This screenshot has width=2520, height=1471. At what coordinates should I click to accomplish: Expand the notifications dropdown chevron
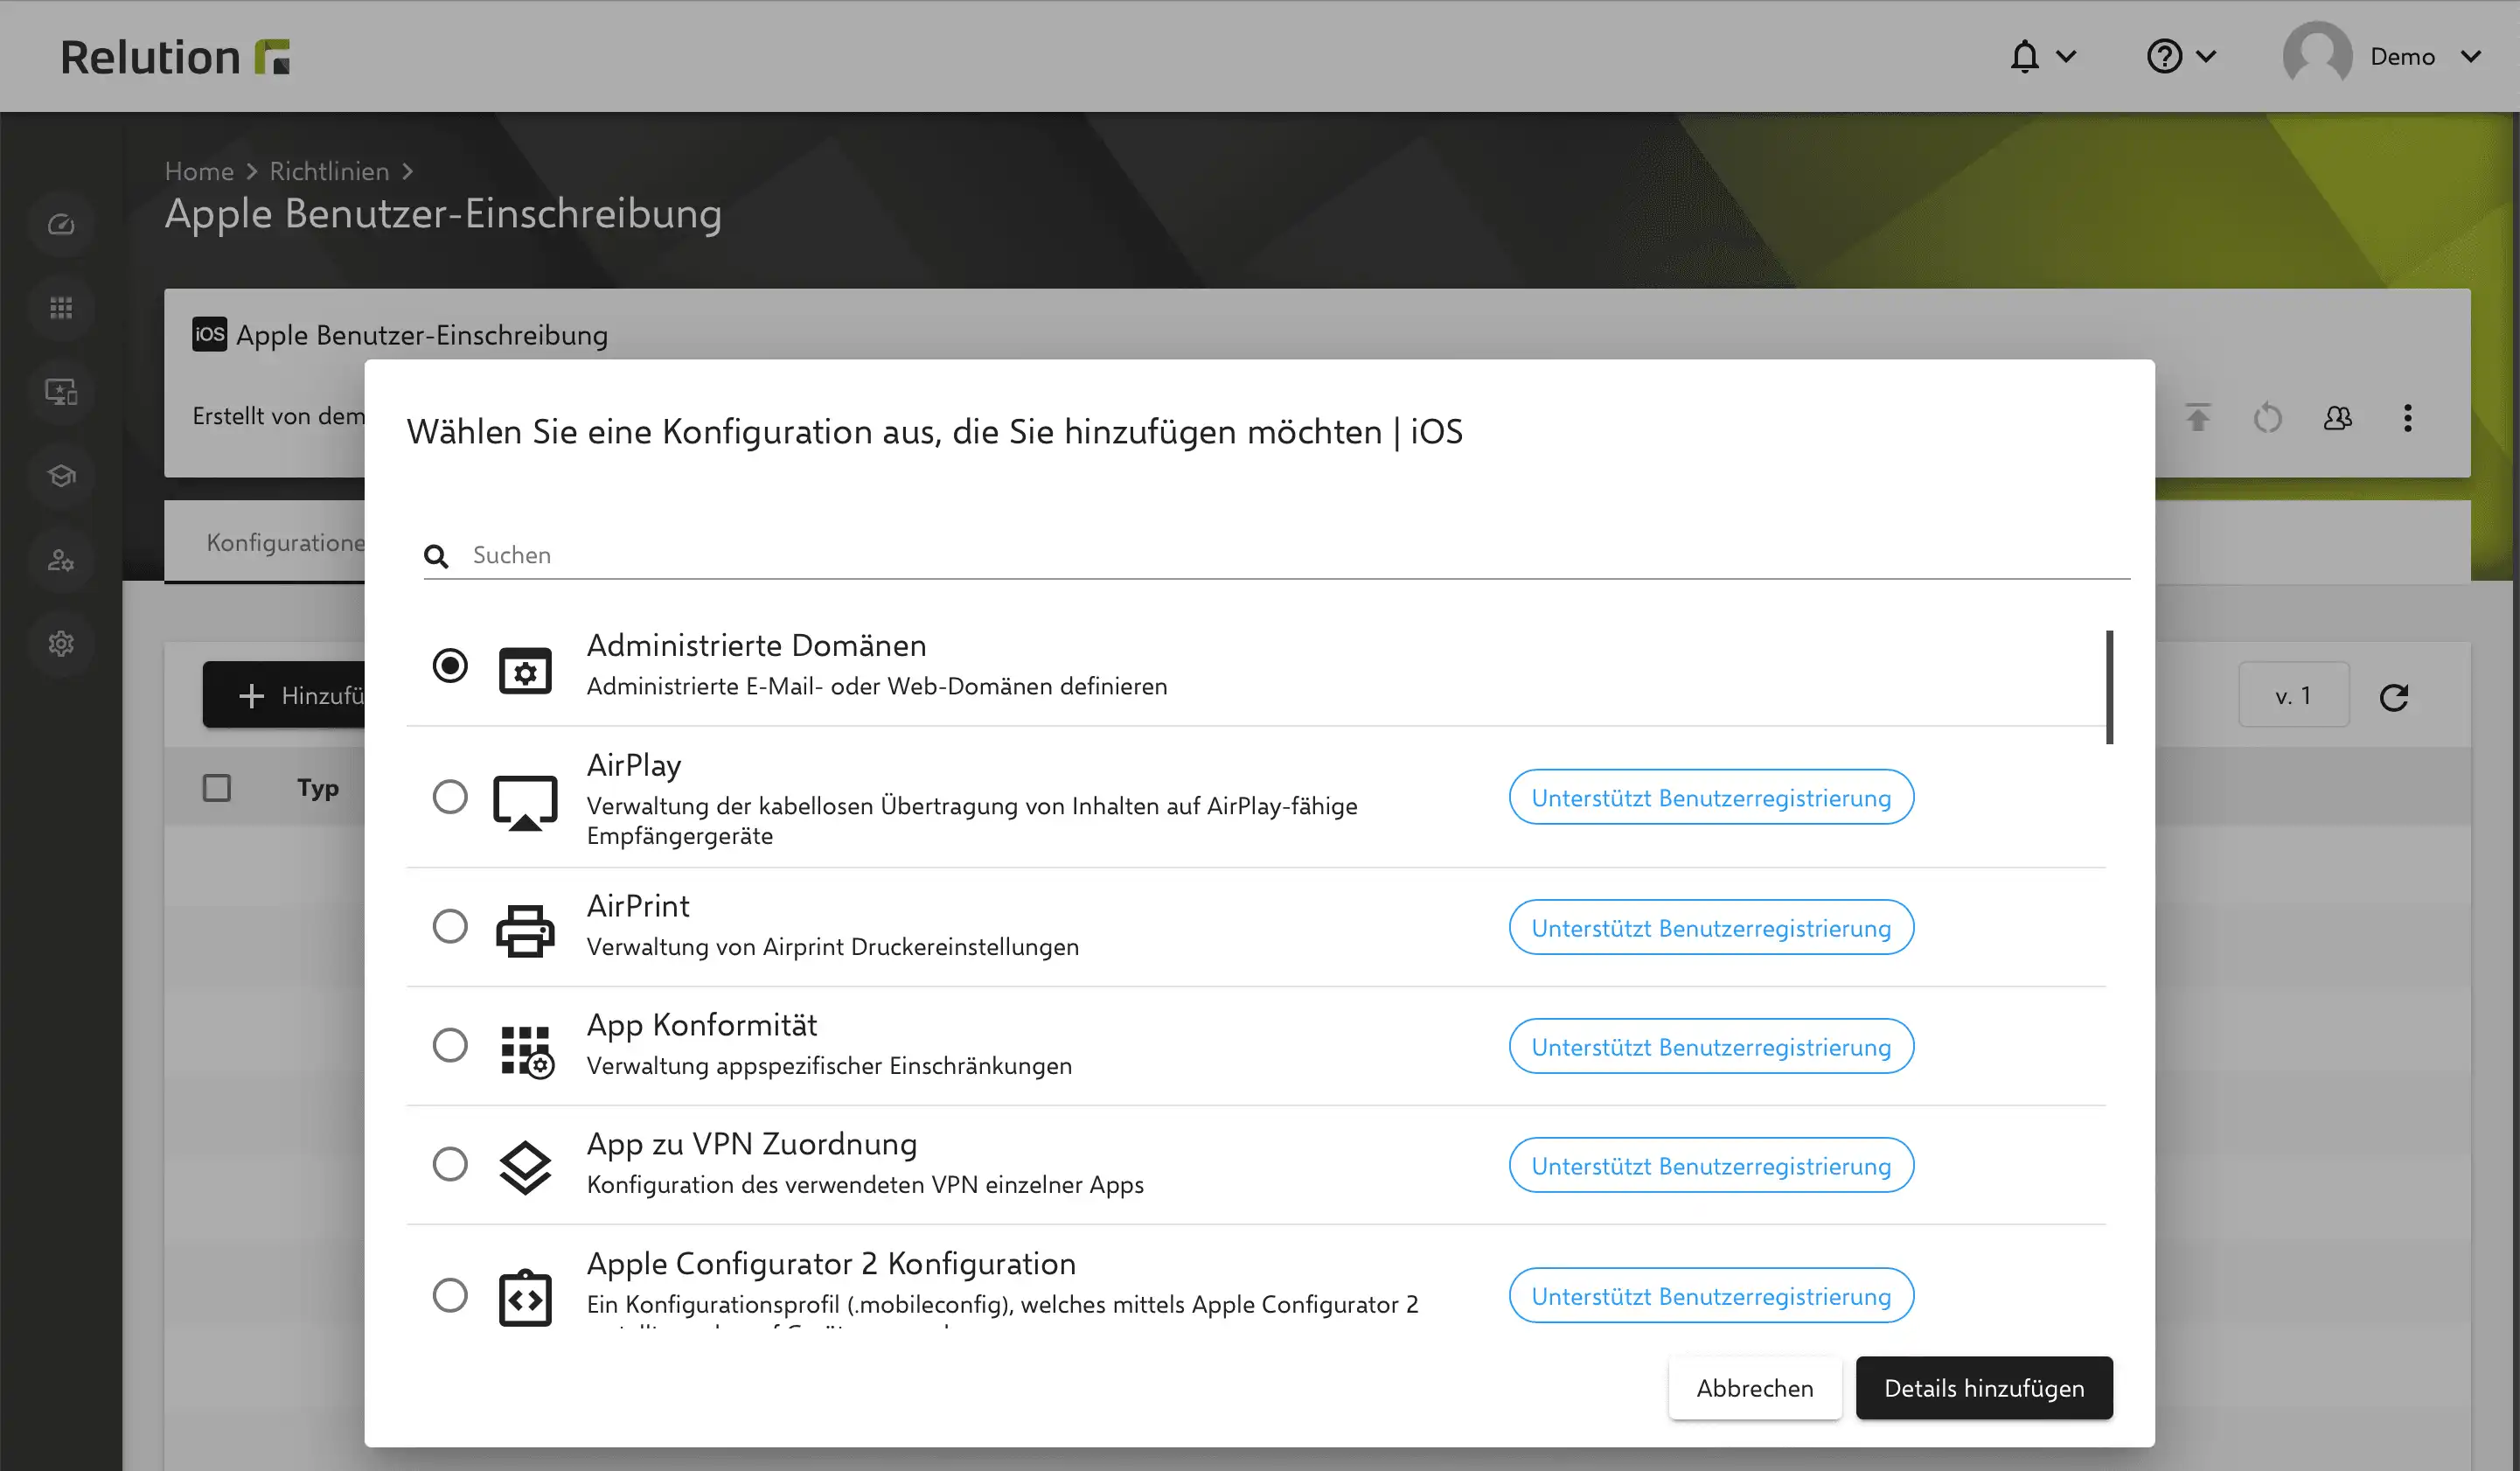tap(2066, 56)
